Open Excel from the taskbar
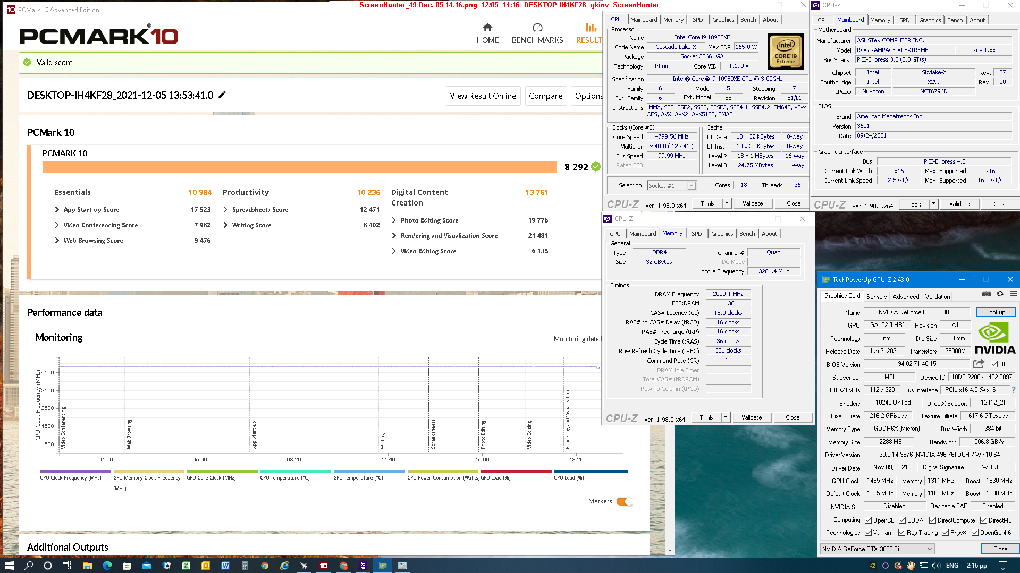The width and height of the screenshot is (1020, 573). tap(186, 566)
